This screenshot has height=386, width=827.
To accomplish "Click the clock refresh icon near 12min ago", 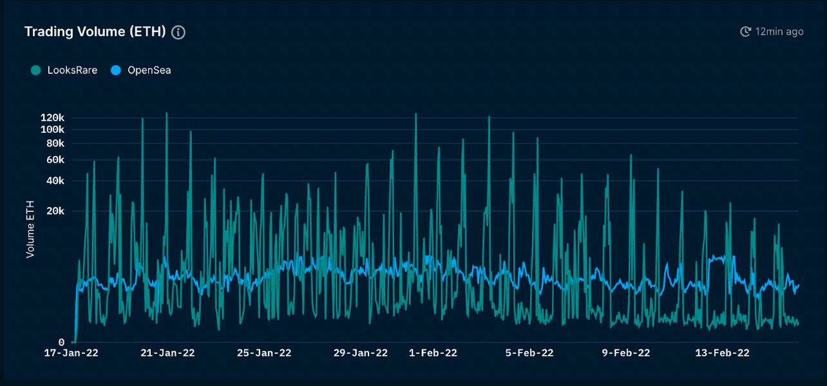I will [x=746, y=31].
